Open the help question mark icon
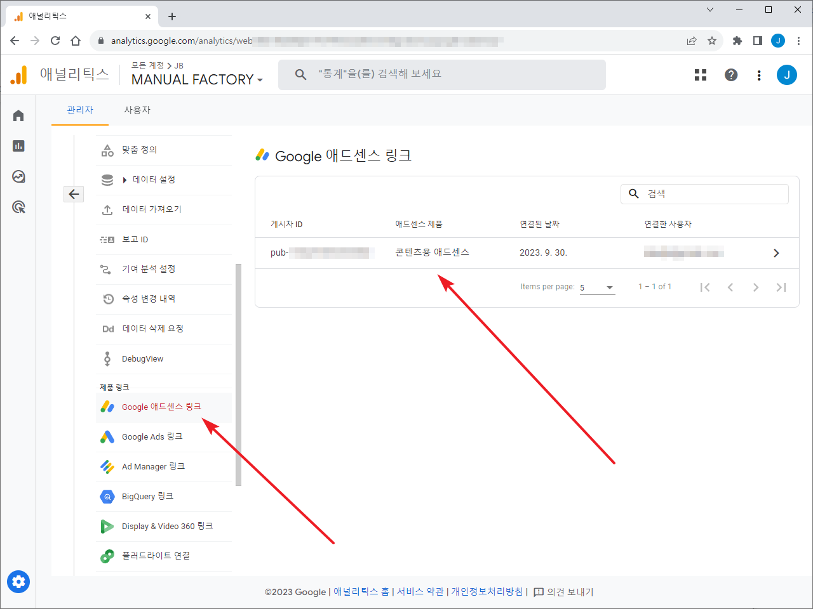This screenshot has height=609, width=813. [x=731, y=75]
